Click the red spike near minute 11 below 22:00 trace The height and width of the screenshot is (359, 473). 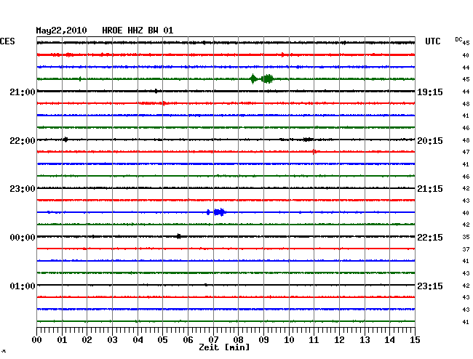pos(314,151)
